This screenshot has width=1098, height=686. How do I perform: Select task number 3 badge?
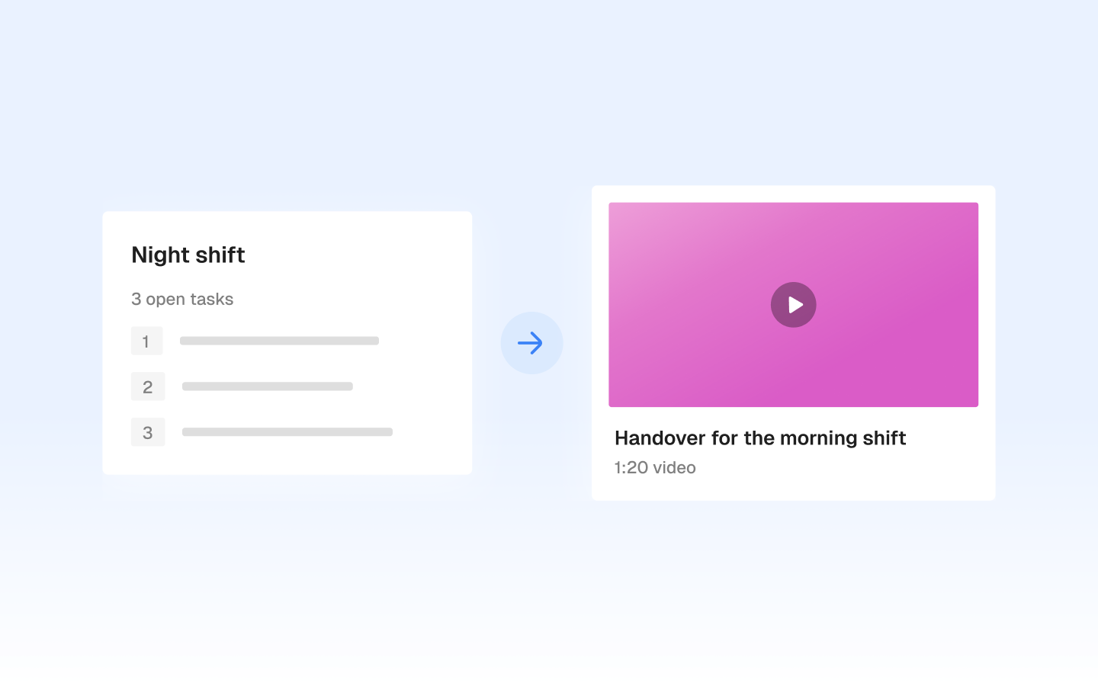click(148, 432)
